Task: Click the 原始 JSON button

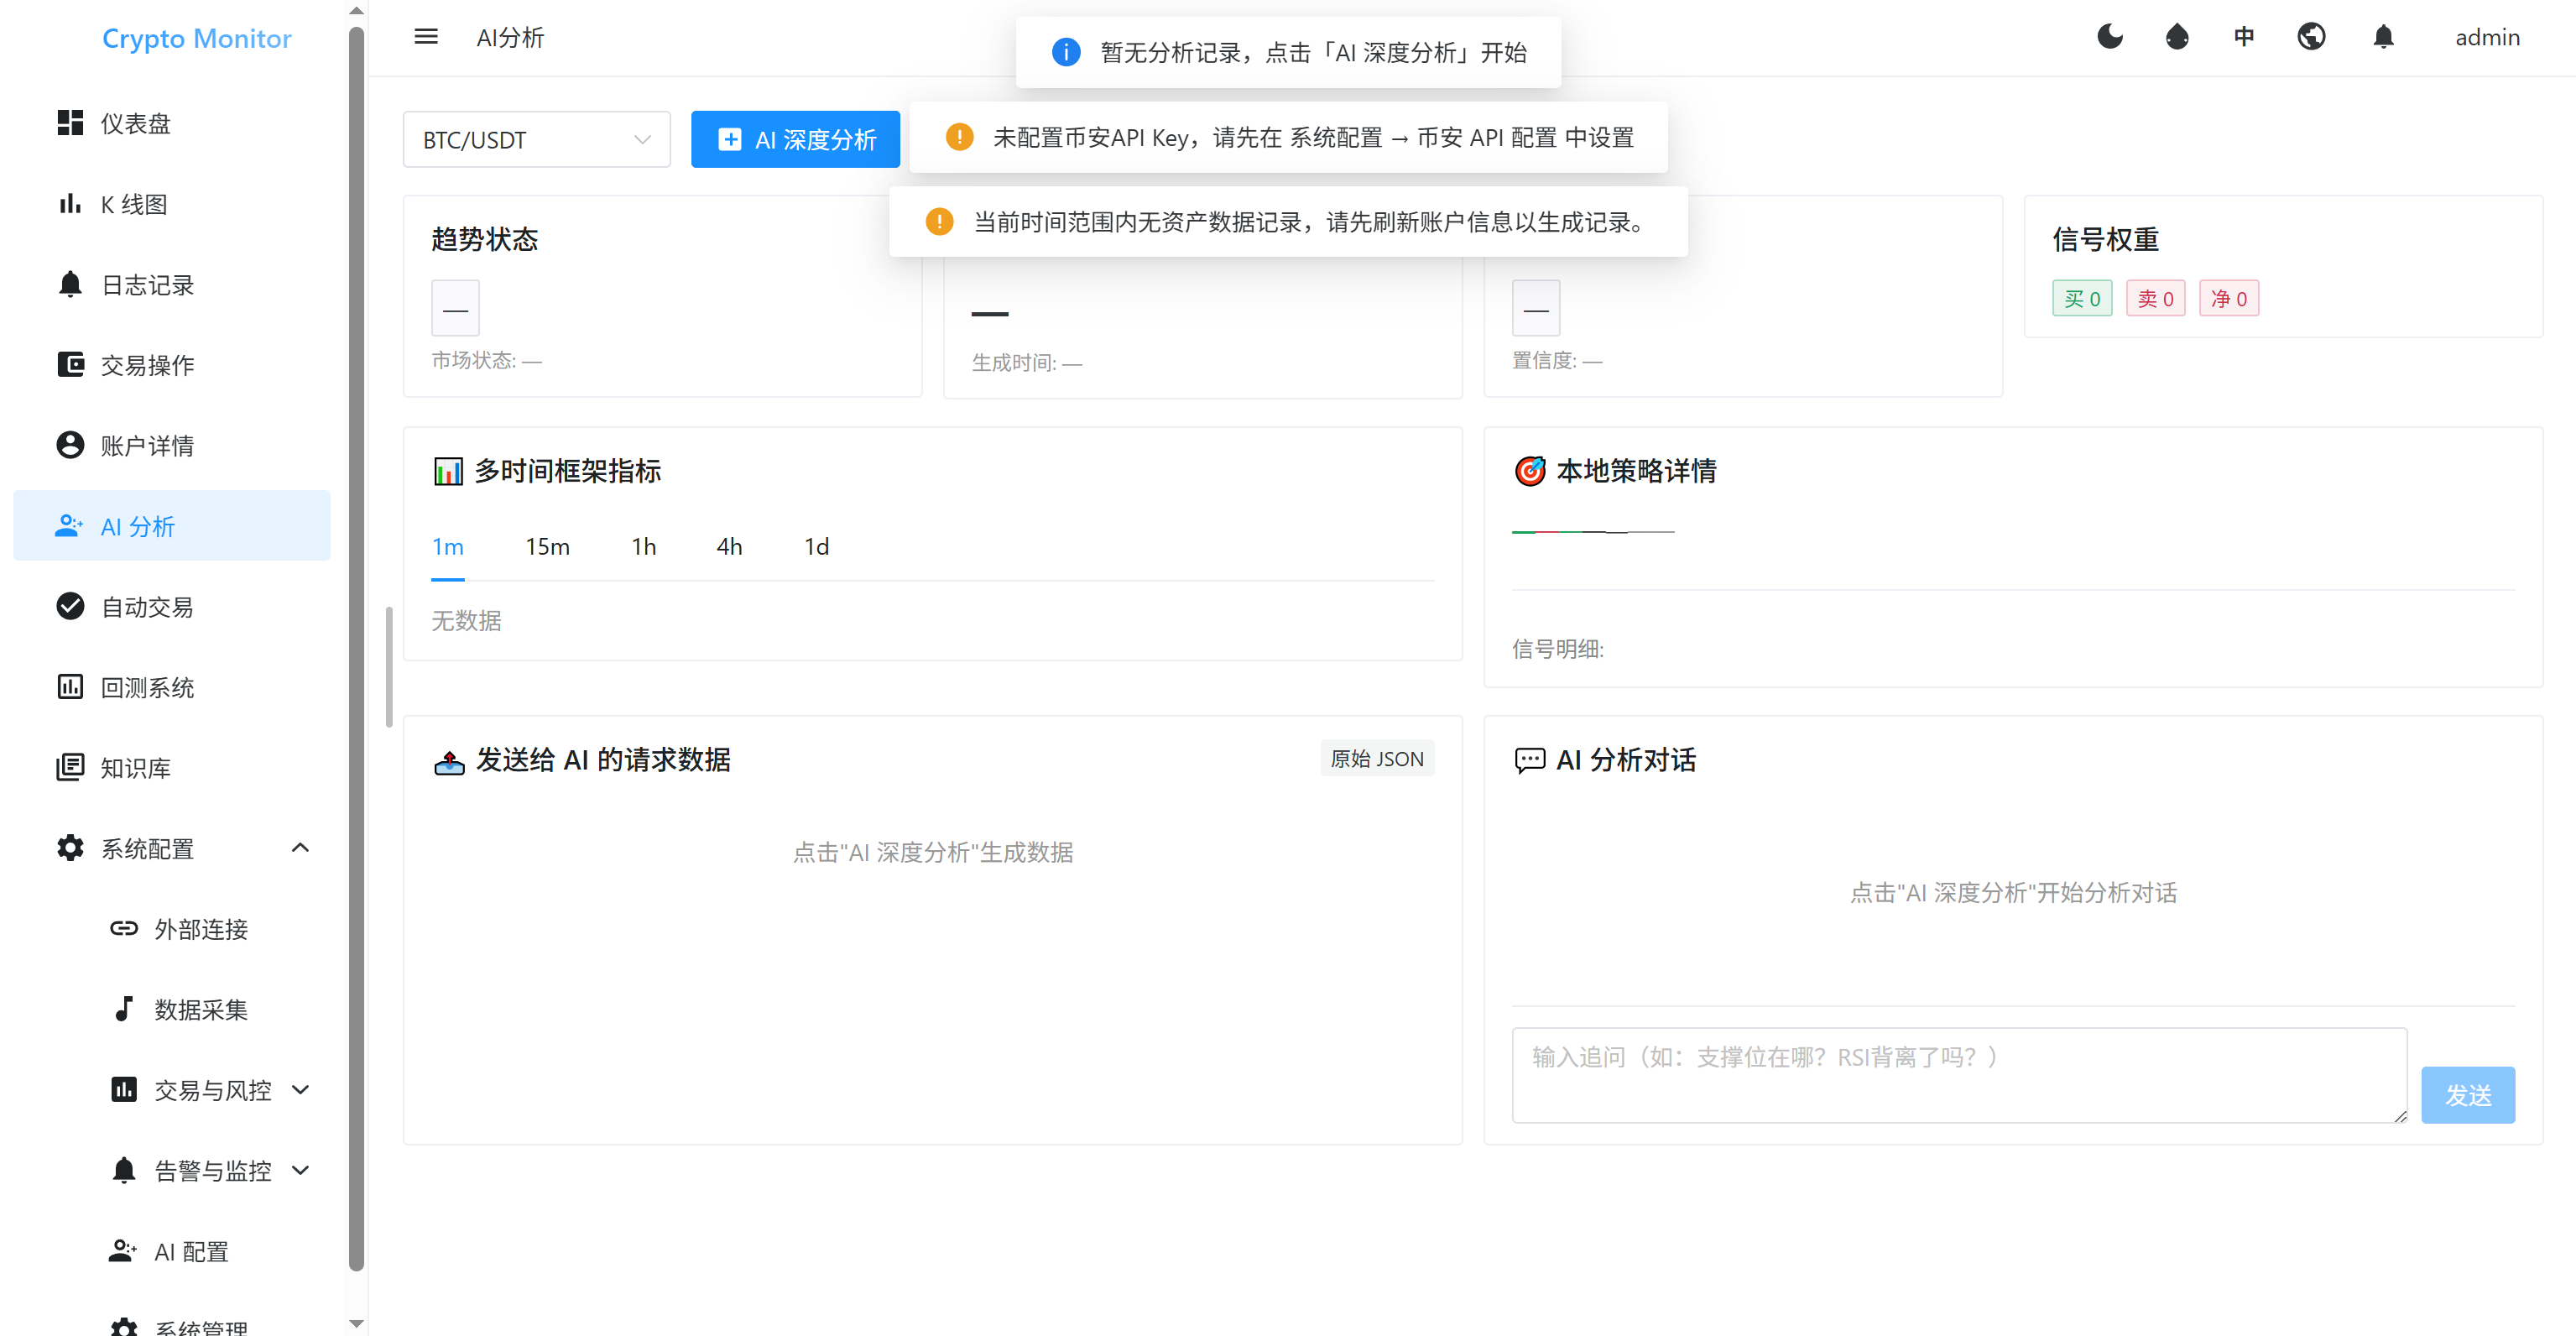Action: [1377, 759]
